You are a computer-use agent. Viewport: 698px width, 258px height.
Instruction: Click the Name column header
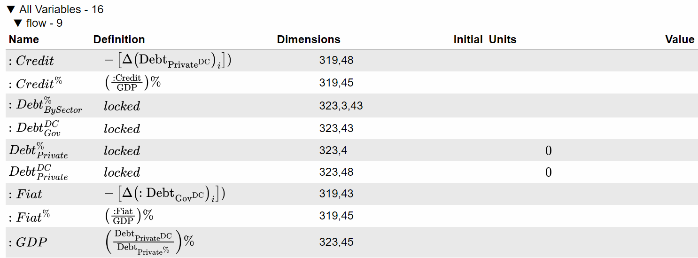24,39
